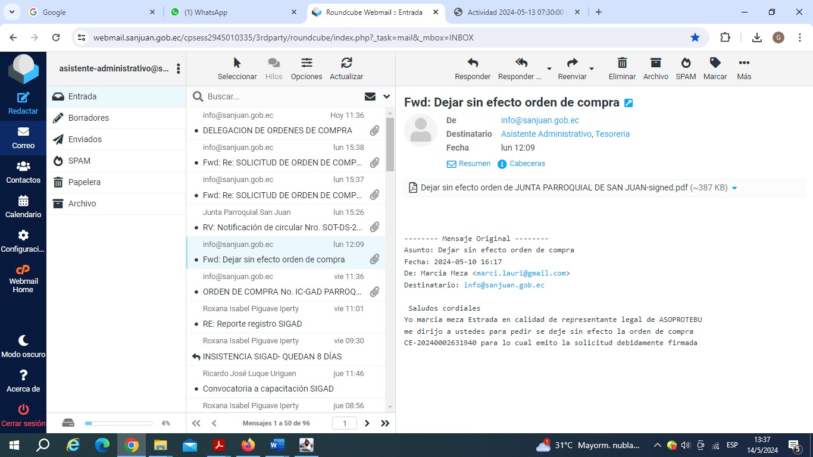The height and width of the screenshot is (457, 813).
Task: Click the Cabeceras headers link
Action: [527, 164]
